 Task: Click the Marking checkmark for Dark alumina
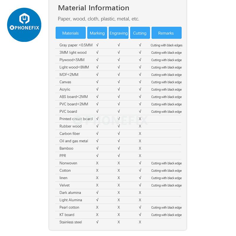97,193
